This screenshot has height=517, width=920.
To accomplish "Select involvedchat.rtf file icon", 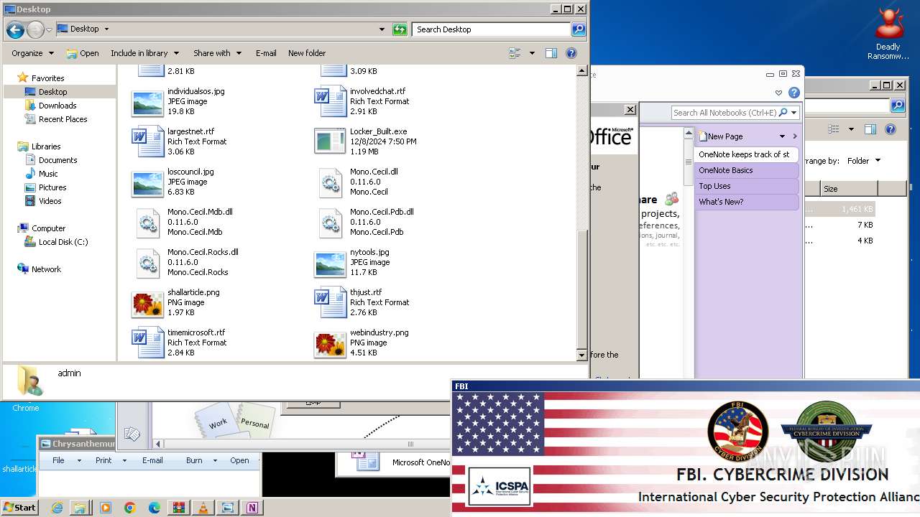I will tap(330, 101).
